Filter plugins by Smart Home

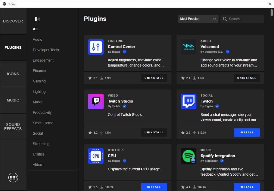point(43,123)
